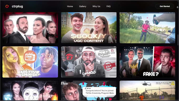
Task: Click the Get Started button
Action: 165,6
